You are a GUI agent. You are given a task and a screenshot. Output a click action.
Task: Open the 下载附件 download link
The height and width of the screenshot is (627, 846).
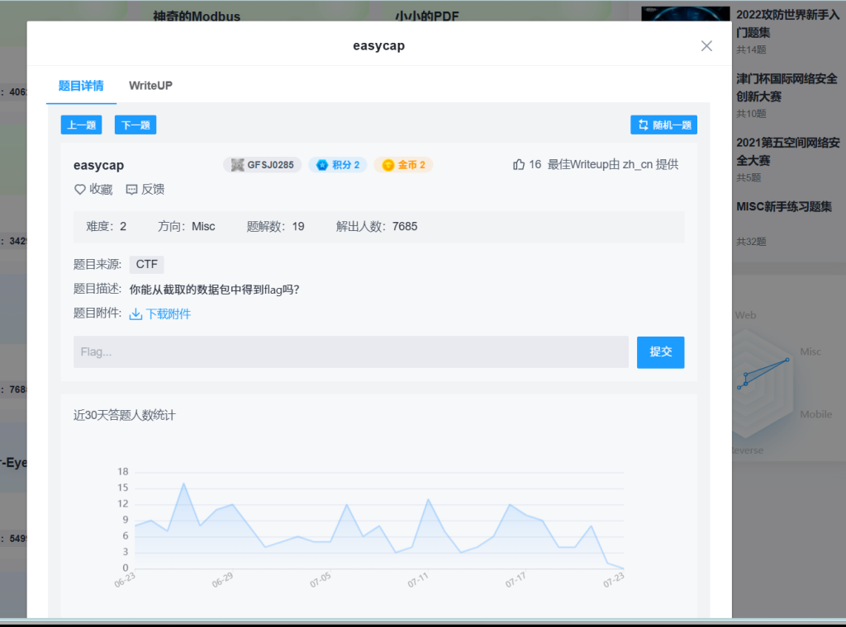pos(168,314)
